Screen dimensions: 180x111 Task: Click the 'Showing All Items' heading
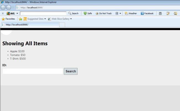coord(25,43)
